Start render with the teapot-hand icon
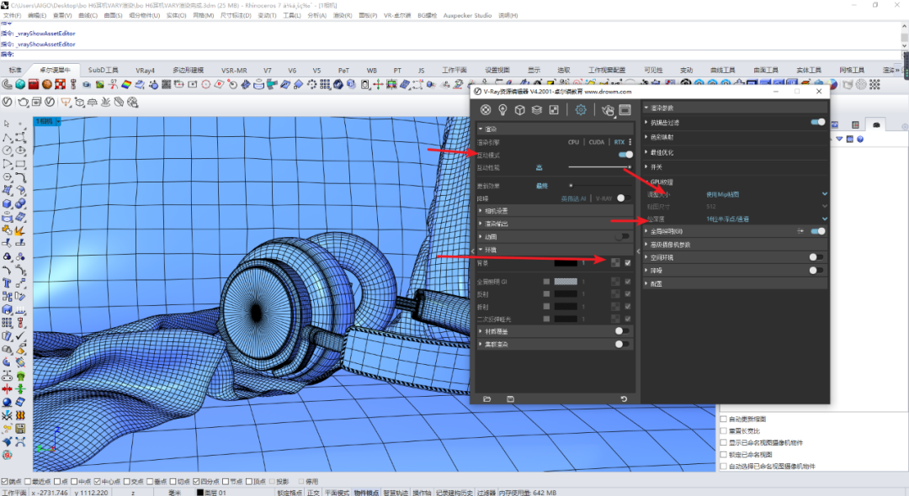Viewport: 909px width, 496px height. coord(608,110)
